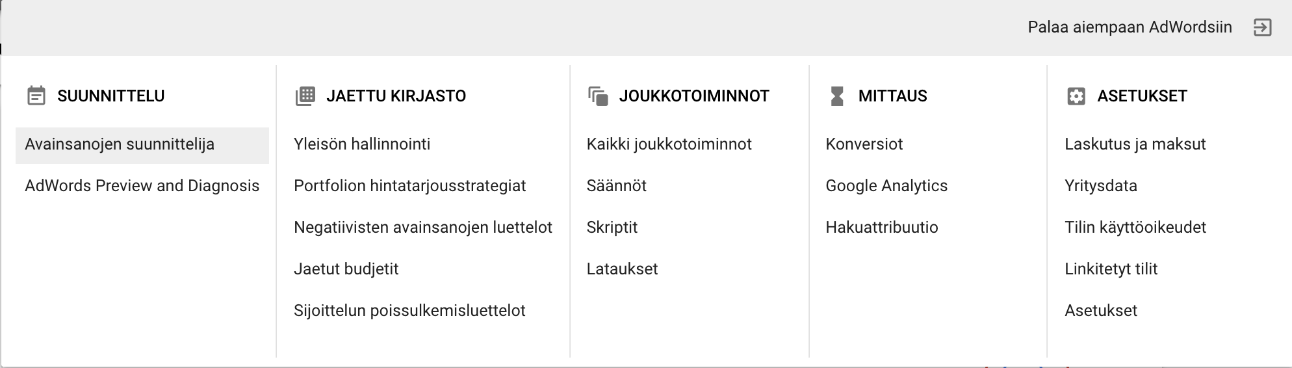The height and width of the screenshot is (368, 1292).
Task: Select Google Analytics entry
Action: tap(886, 186)
